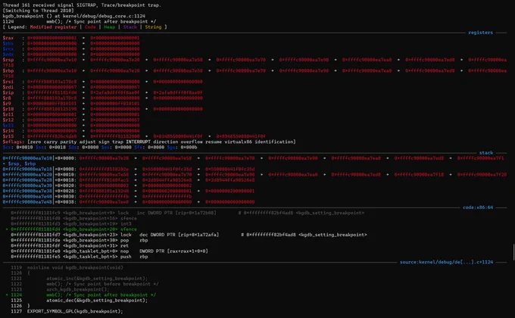The image size is (515, 318).
Task: Select the '$r9' register name
Action: (x=7, y=104)
